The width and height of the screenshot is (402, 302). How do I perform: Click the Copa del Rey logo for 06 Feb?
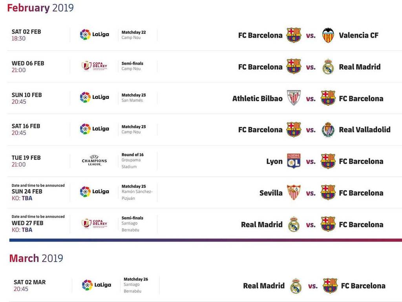click(94, 66)
